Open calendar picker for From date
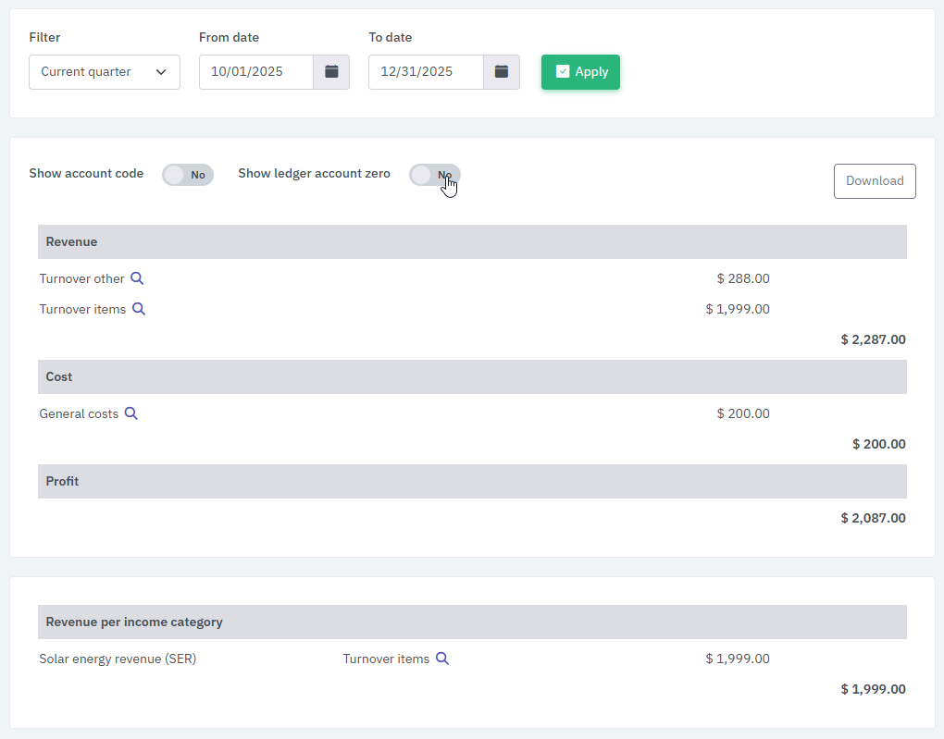Viewport: 944px width, 739px height. point(331,72)
